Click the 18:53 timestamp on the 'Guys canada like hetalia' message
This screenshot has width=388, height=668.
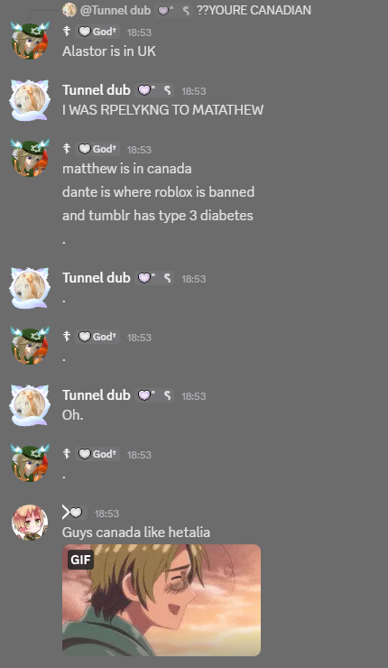tap(106, 514)
